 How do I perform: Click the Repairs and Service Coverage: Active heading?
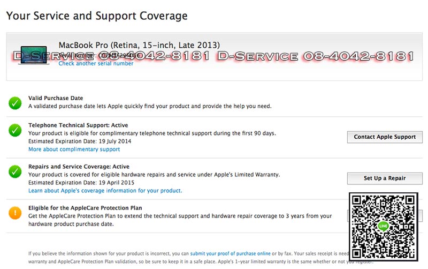click(79, 167)
